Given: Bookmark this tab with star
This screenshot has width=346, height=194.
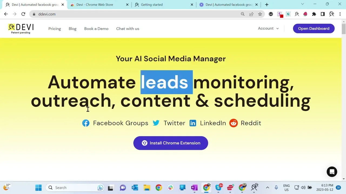Looking at the screenshot, I should coord(260,14).
